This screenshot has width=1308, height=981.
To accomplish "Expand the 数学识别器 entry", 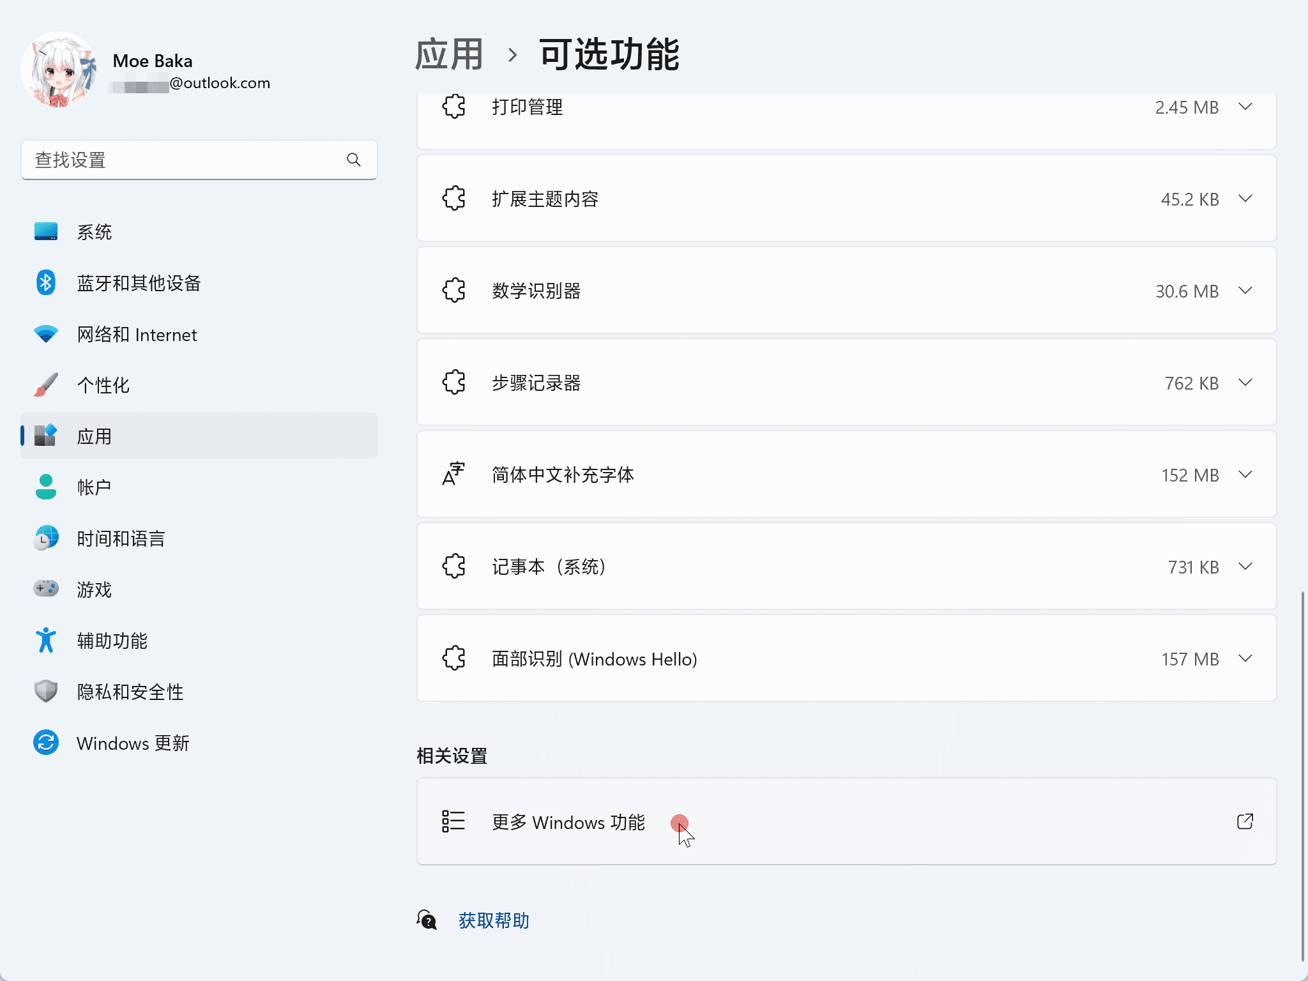I will pyautogui.click(x=1245, y=291).
